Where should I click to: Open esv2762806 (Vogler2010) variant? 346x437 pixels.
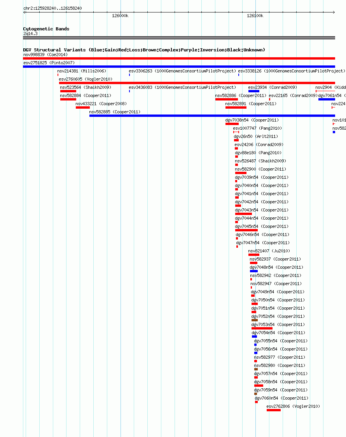click(x=293, y=406)
